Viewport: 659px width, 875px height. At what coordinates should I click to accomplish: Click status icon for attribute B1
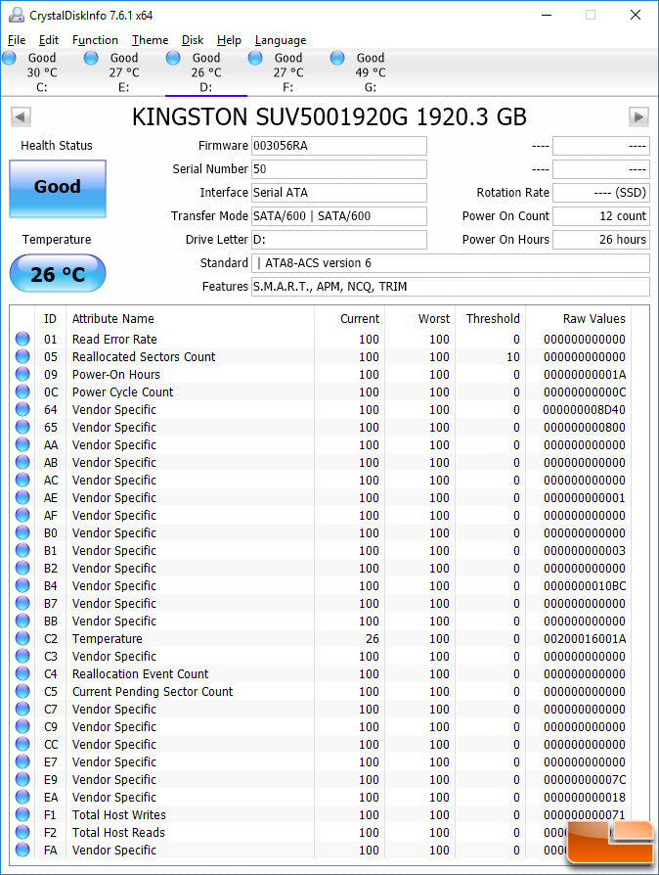(22, 550)
